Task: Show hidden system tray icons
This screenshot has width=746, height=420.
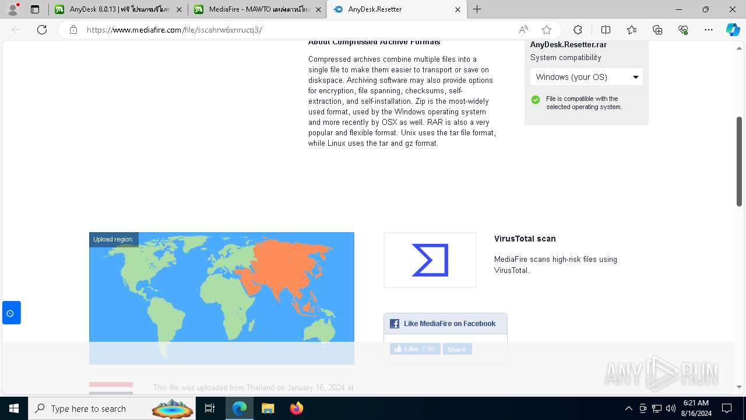Action: [x=628, y=408]
